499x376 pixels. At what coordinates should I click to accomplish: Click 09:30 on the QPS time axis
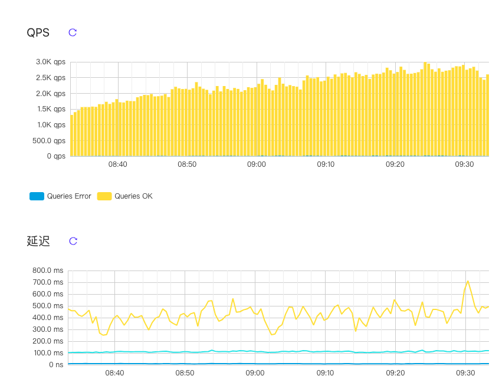tap(464, 164)
